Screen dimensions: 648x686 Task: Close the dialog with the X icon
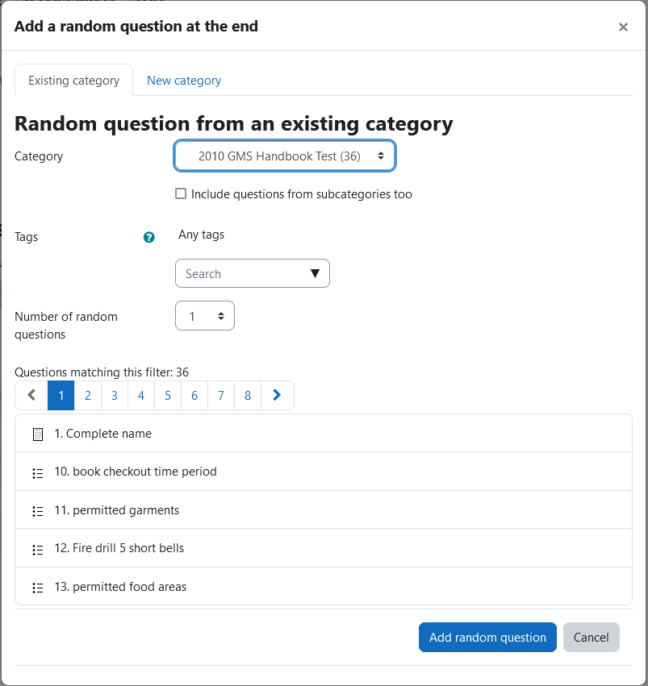pyautogui.click(x=623, y=27)
